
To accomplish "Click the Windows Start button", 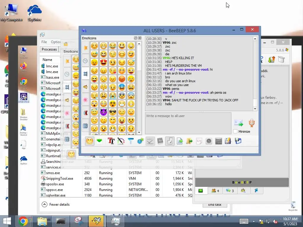I will coord(7,221).
